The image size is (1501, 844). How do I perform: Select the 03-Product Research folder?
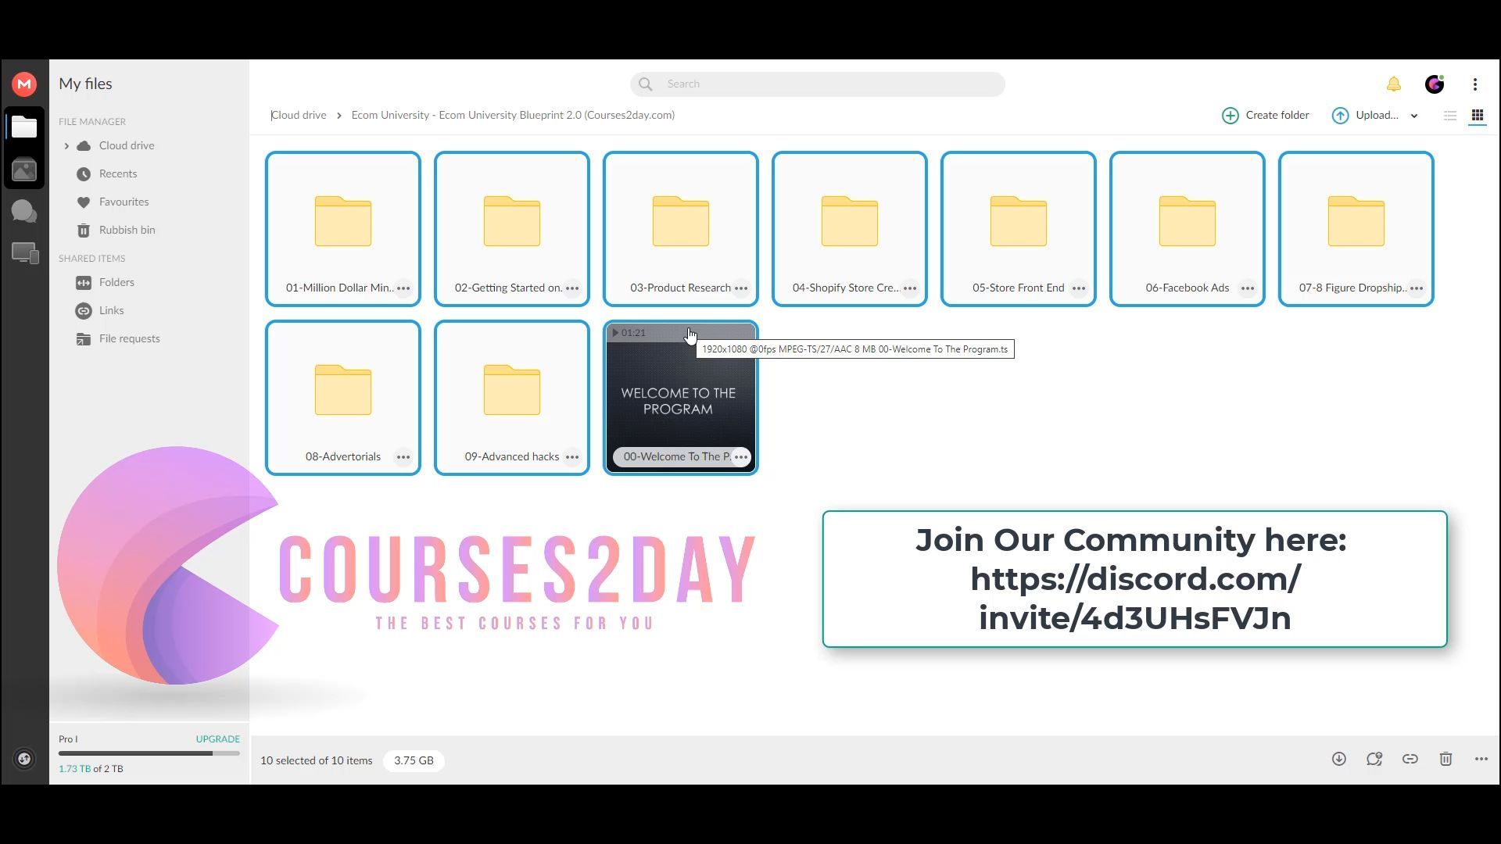(x=681, y=228)
